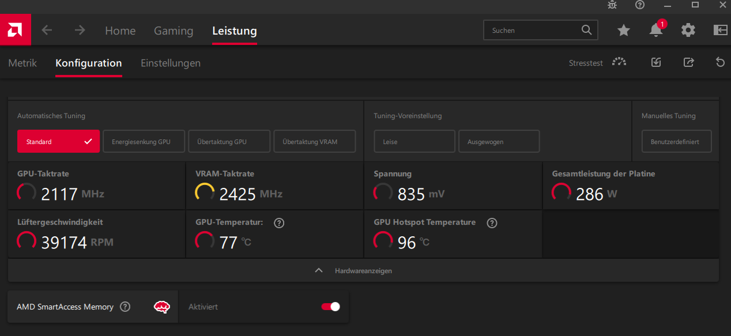Screen dimensions: 731x336
Task: Go back with the left arrow
Action: click(47, 30)
